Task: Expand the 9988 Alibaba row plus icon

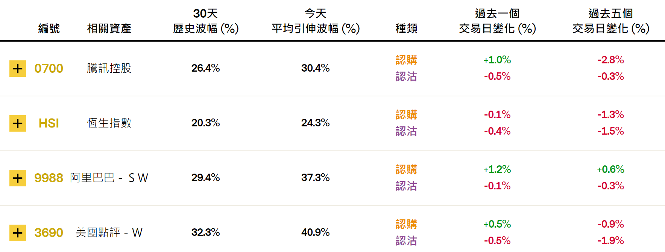Action: 18,178
